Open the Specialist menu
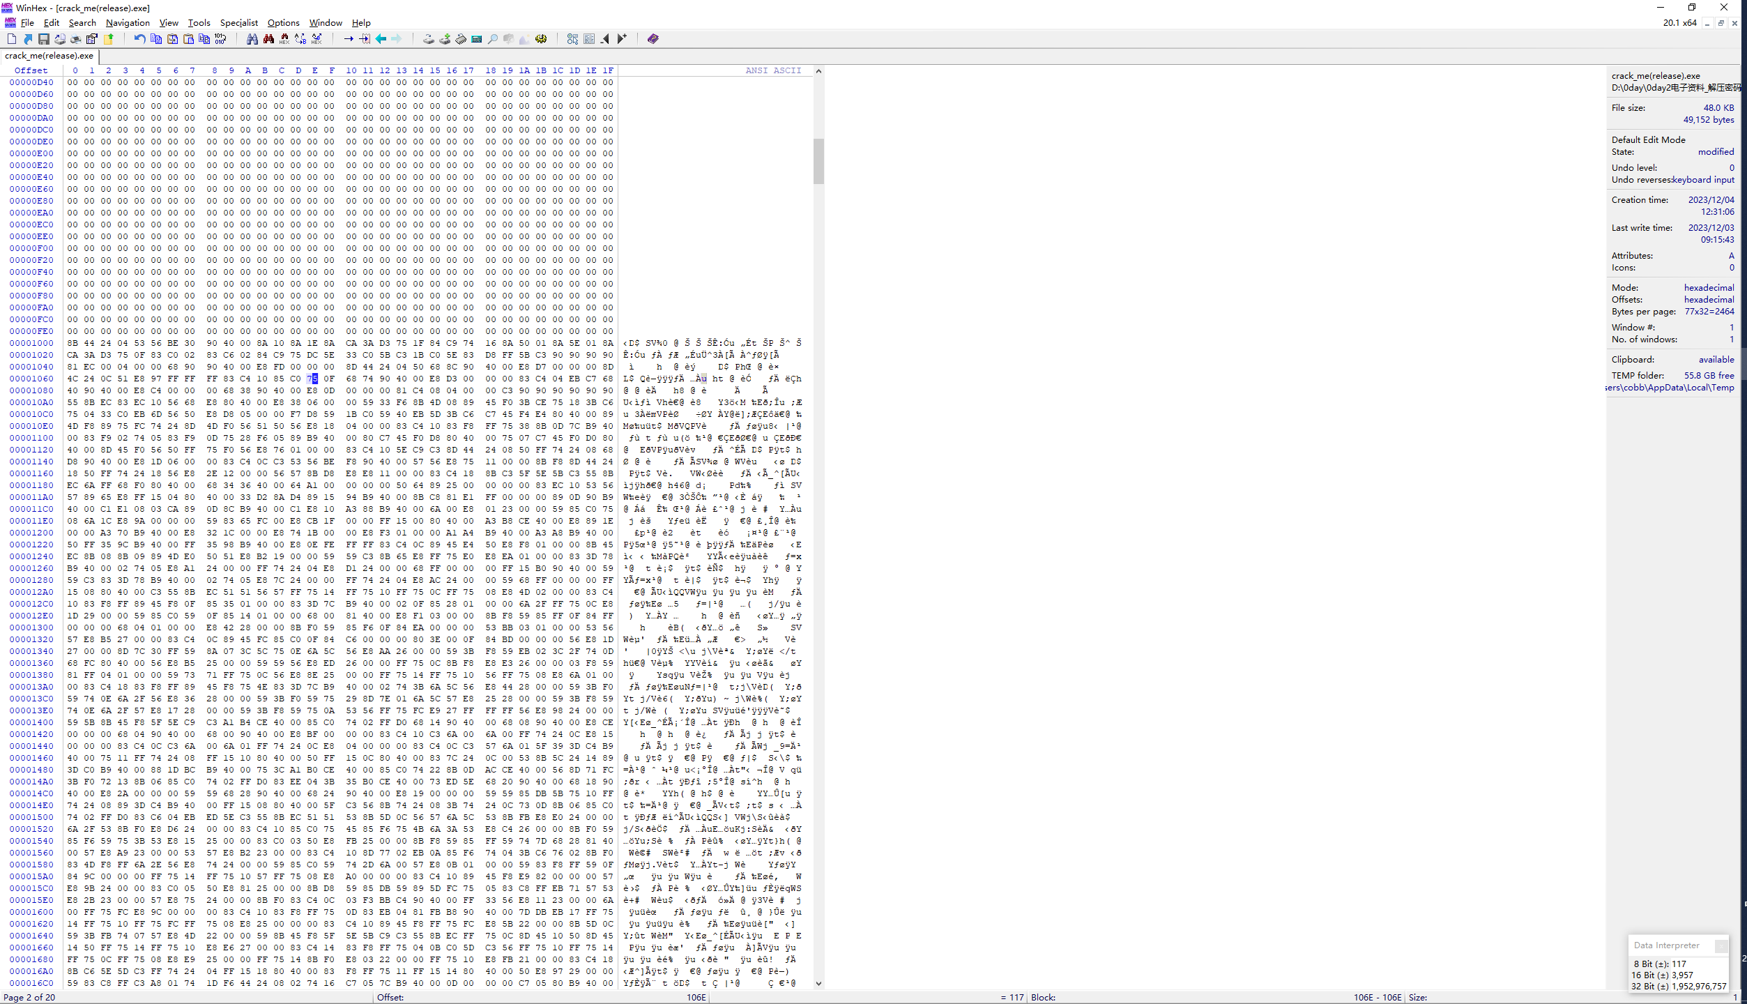The height and width of the screenshot is (1004, 1747). (239, 22)
